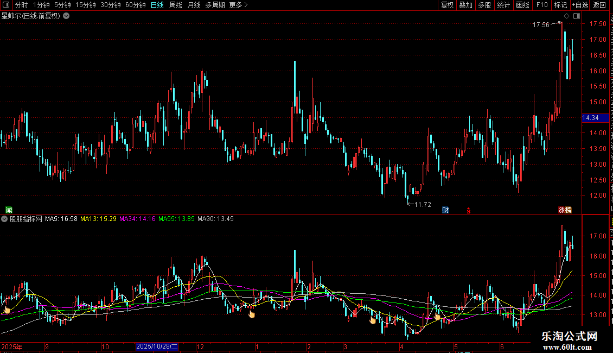Switch to 周线 weekly chart

pos(176,5)
